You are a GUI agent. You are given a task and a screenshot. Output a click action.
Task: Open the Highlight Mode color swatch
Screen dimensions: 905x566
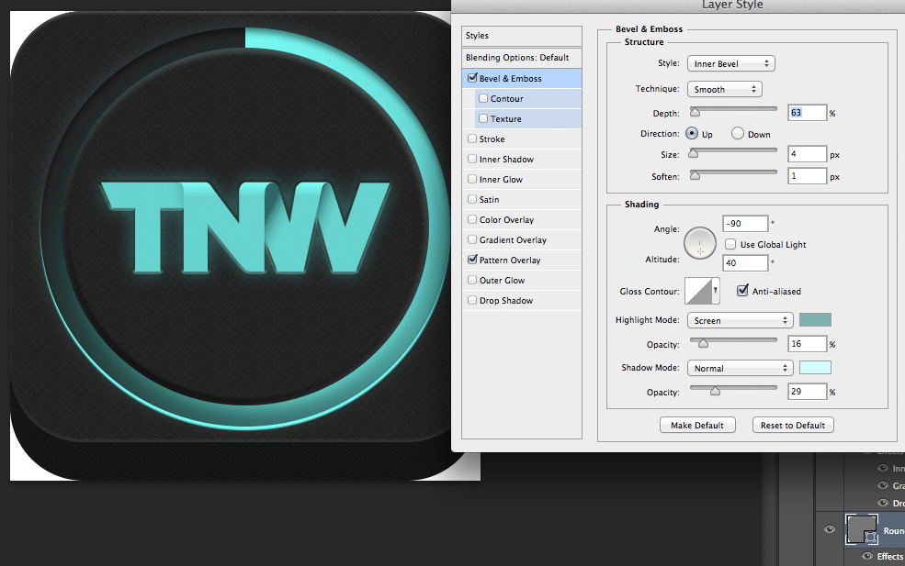pyautogui.click(x=815, y=320)
